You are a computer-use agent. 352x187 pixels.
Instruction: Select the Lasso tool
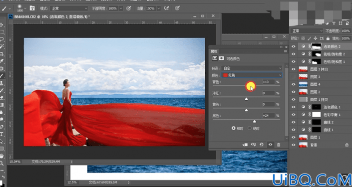pyautogui.click(x=2, y=39)
